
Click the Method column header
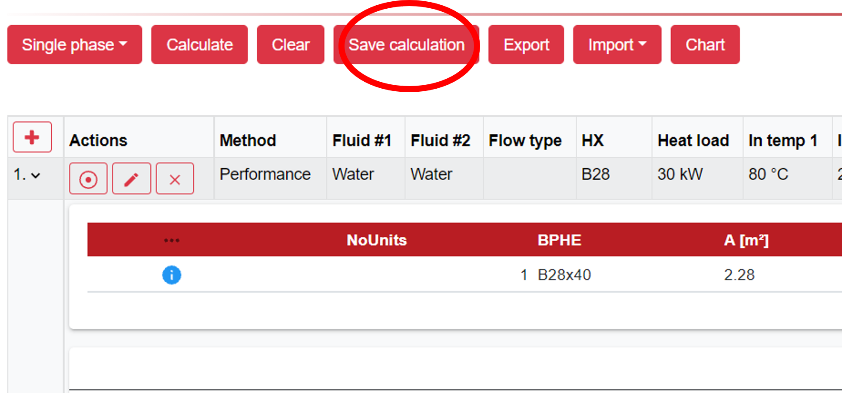coord(248,140)
